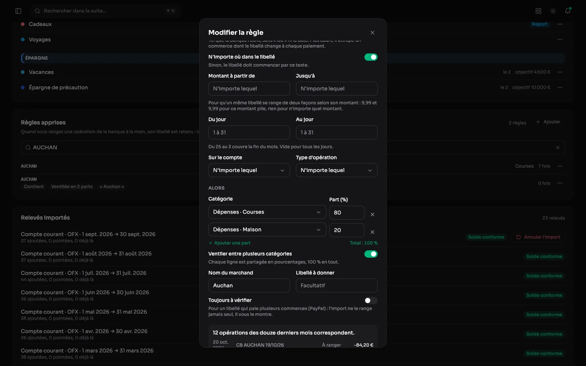This screenshot has width=586, height=366.
Task: Clear the AUCHAN rule search
Action: pyautogui.click(x=558, y=147)
